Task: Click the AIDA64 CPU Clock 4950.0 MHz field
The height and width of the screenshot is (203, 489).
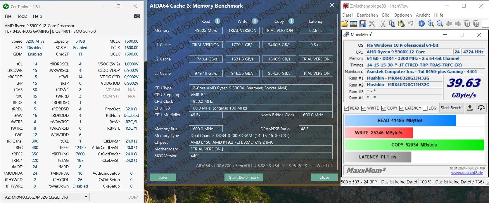Action: [261, 101]
